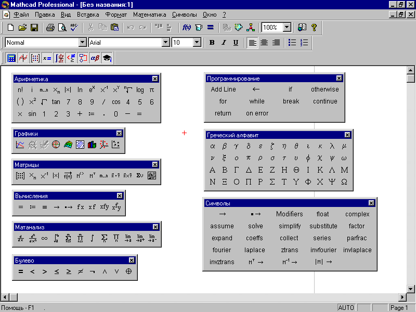The image size is (416, 312).
Task: Toggle the Programming palette button
Action: tap(83, 58)
